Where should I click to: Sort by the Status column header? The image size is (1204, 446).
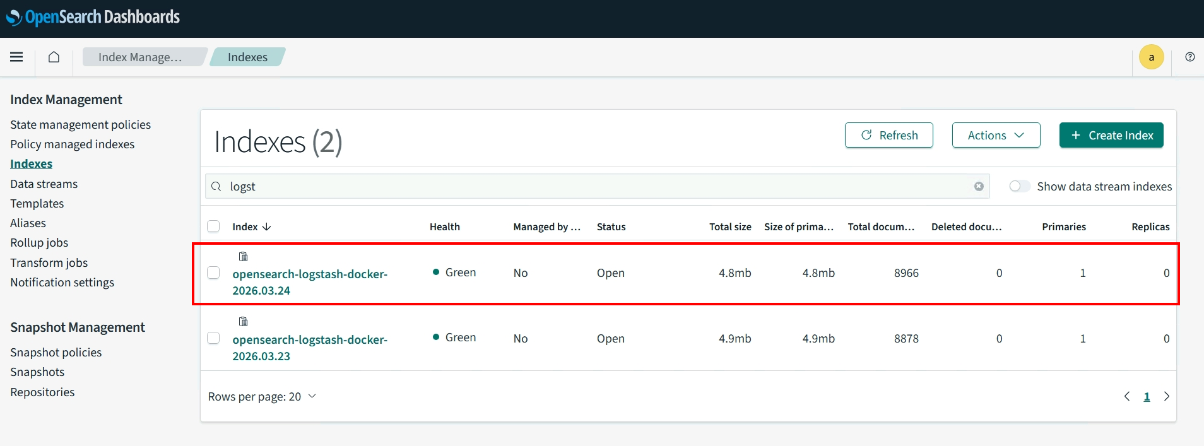click(611, 226)
